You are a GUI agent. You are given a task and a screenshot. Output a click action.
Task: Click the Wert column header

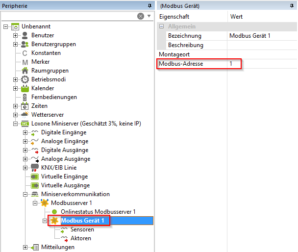(x=262, y=17)
